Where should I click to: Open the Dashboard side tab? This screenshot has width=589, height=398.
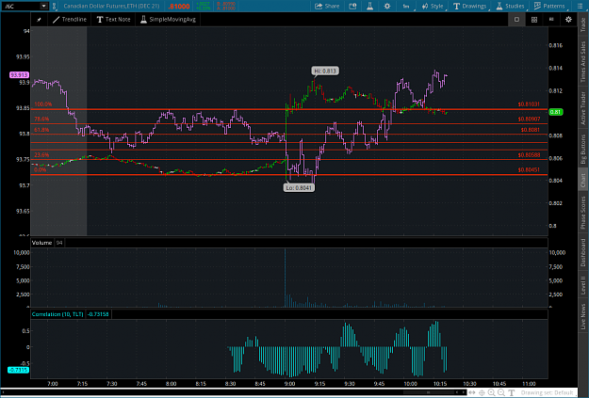pos(583,252)
